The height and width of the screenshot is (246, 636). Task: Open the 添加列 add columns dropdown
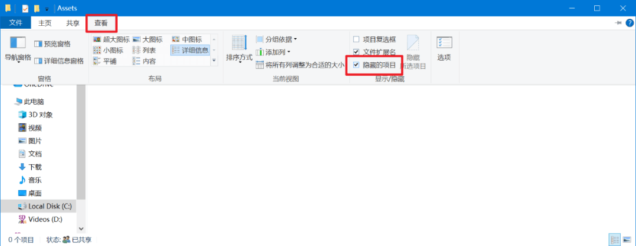pyautogui.click(x=273, y=52)
